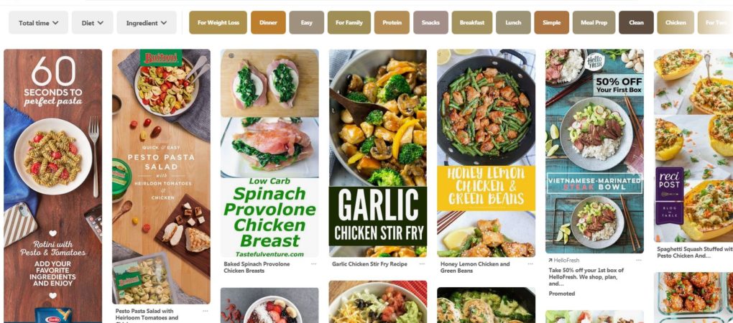
Task: Open more options for Honey Lemon Chicken pin
Action: (x=530, y=264)
